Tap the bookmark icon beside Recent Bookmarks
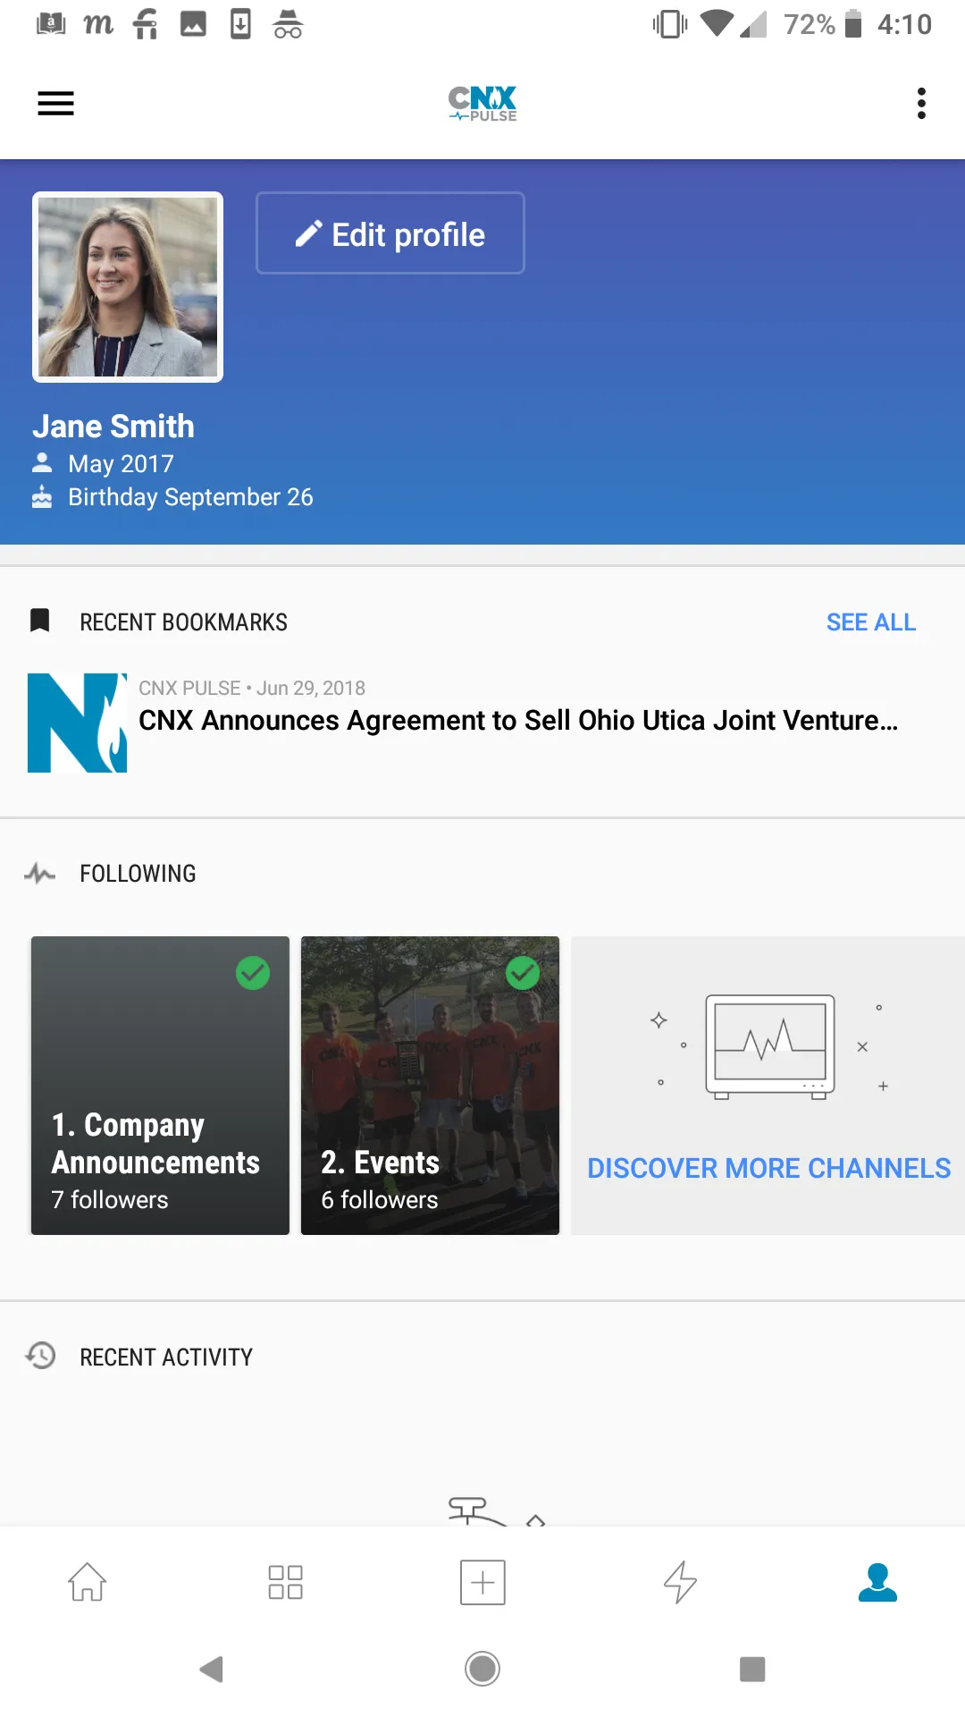Viewport: 965px width, 1717px height. coord(39,621)
